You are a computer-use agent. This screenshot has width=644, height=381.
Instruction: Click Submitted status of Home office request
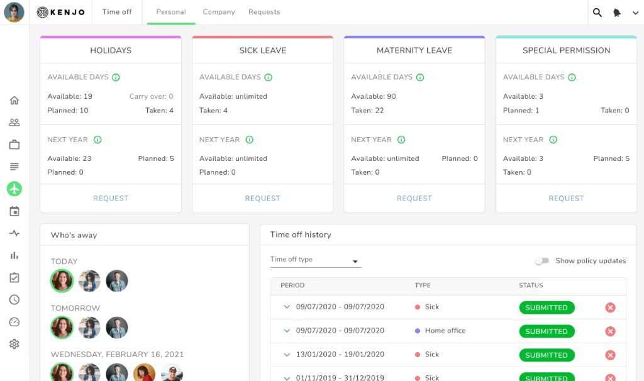(547, 331)
